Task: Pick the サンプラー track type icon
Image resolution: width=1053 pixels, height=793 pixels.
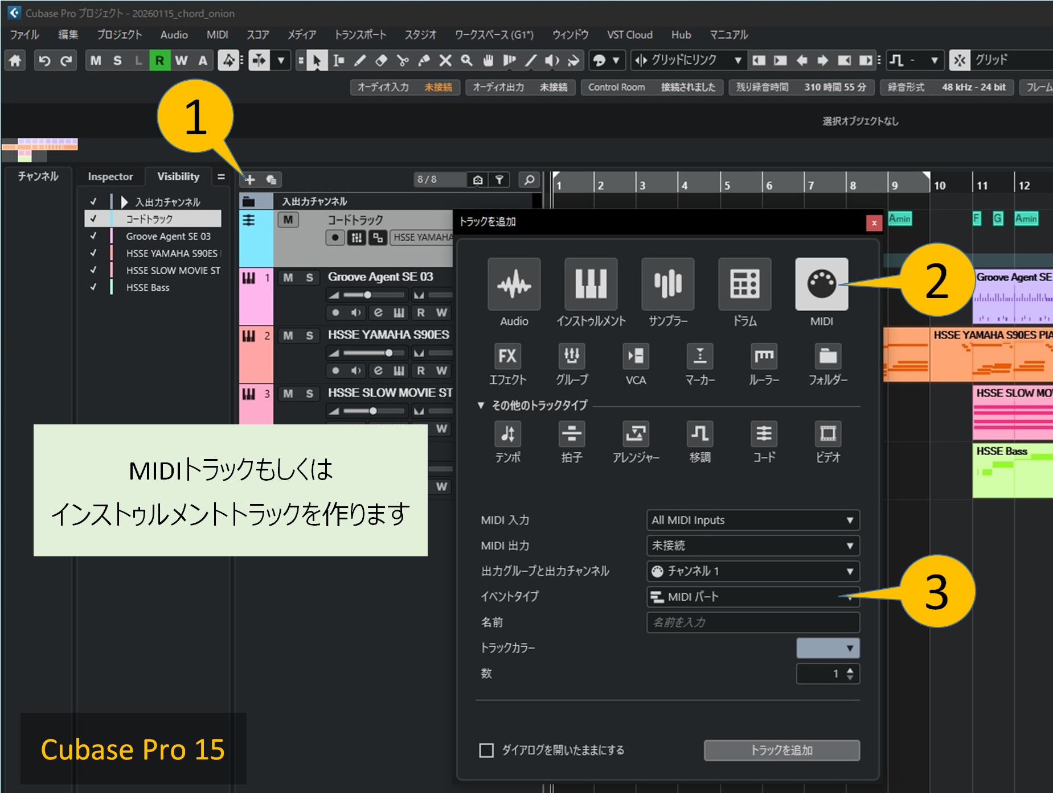Action: pos(667,284)
